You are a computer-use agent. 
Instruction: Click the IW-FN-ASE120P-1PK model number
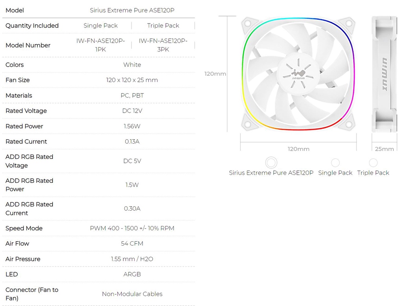pyautogui.click(x=100, y=45)
